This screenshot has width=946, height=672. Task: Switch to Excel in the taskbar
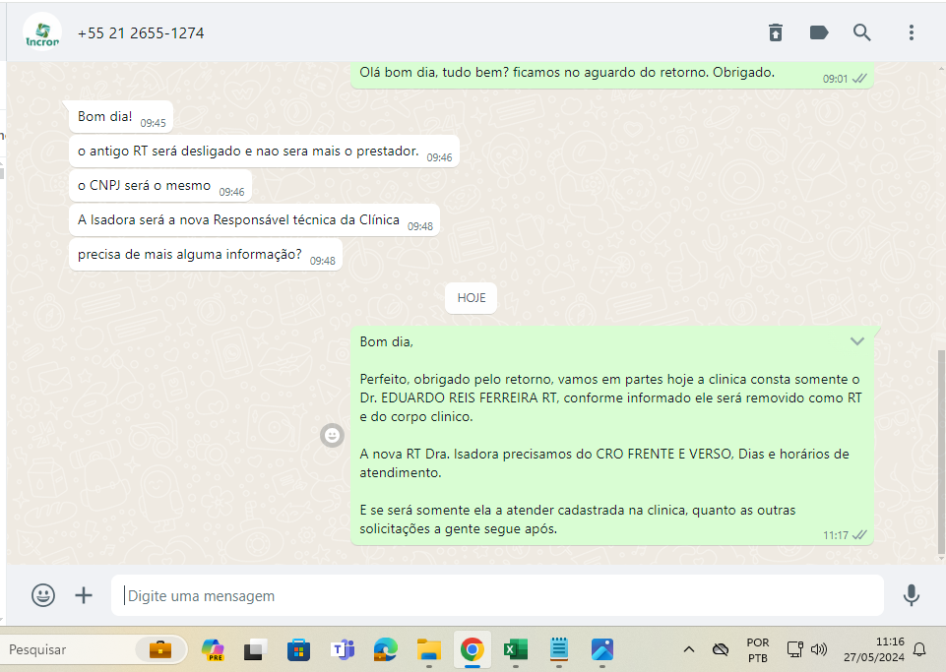515,649
